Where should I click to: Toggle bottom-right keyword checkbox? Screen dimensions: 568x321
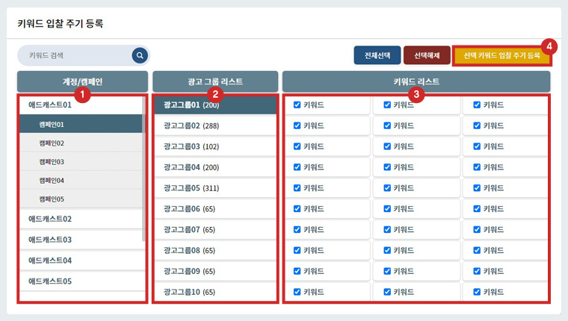(x=477, y=292)
